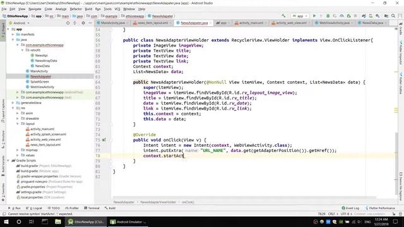Viewport: 404px width, 227px height.
Task: Click the NewsAdapterViewHolder breadcrumb
Action: [158, 202]
